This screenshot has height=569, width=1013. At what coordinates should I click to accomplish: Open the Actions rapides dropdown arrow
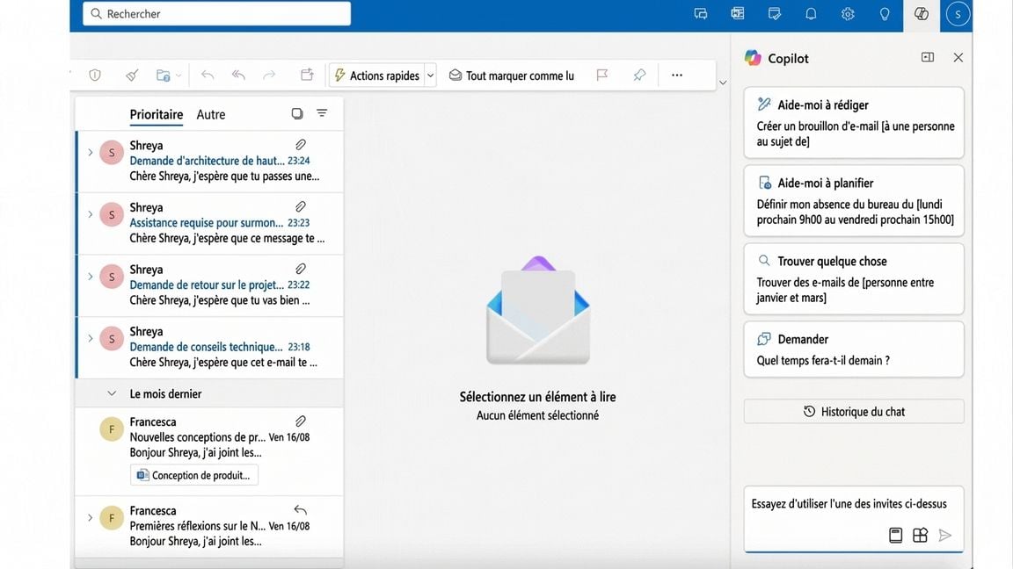[x=430, y=76]
